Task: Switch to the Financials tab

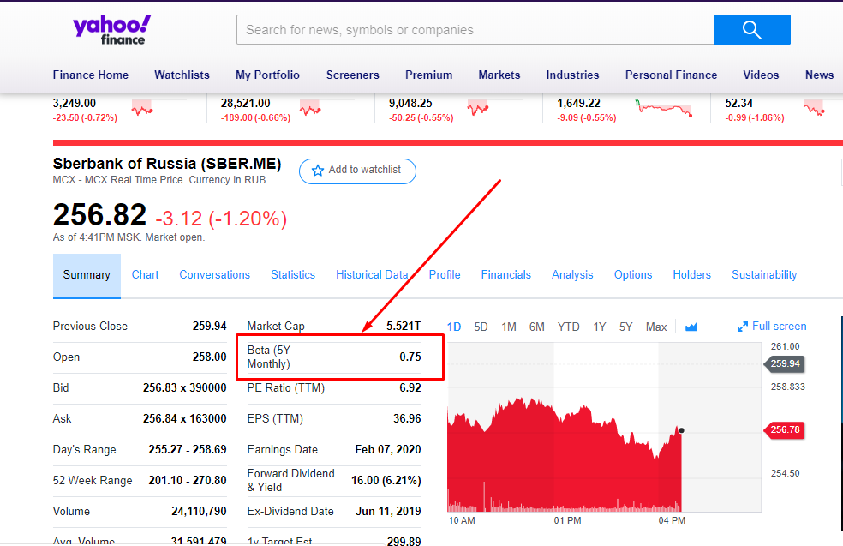Action: click(x=506, y=275)
